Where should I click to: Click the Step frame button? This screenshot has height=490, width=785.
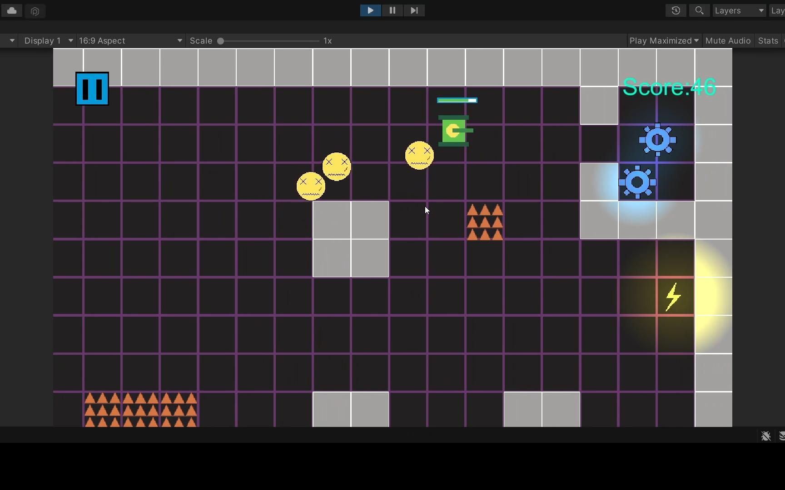414,10
